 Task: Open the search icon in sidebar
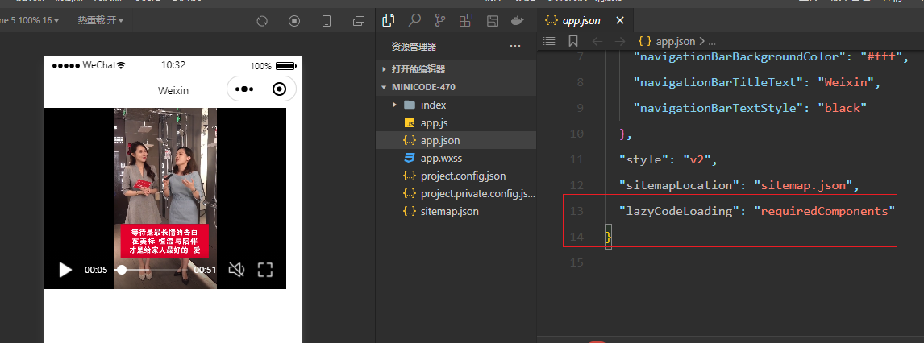point(415,21)
